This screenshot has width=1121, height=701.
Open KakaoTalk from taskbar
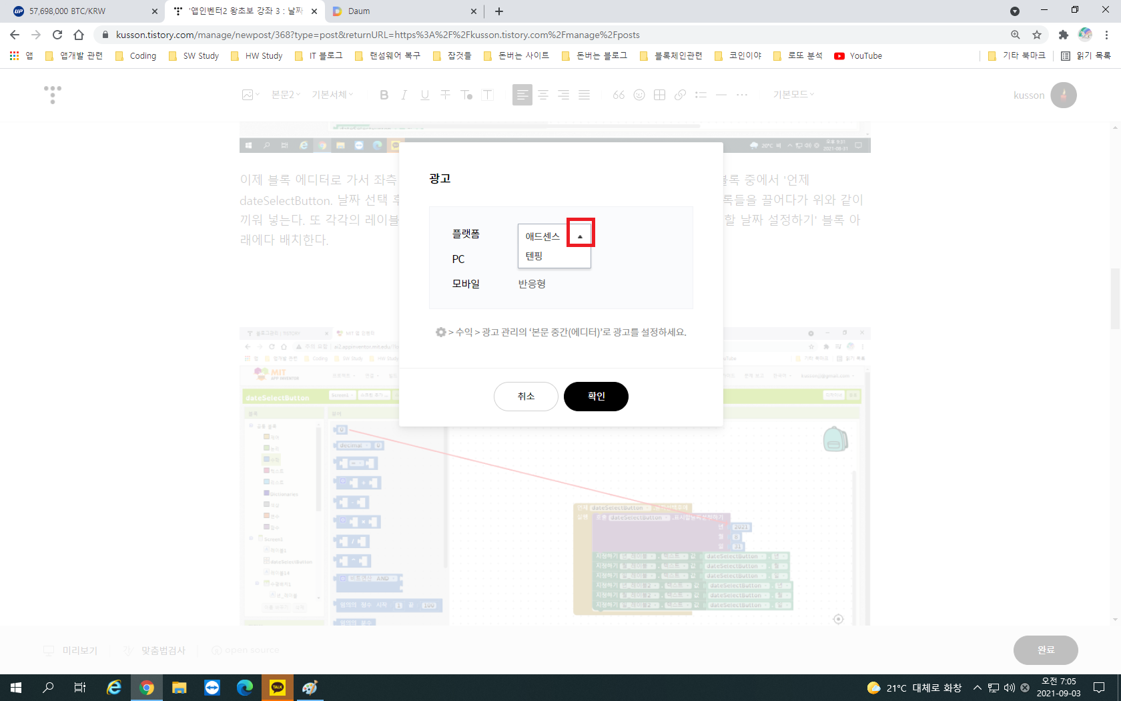click(277, 688)
